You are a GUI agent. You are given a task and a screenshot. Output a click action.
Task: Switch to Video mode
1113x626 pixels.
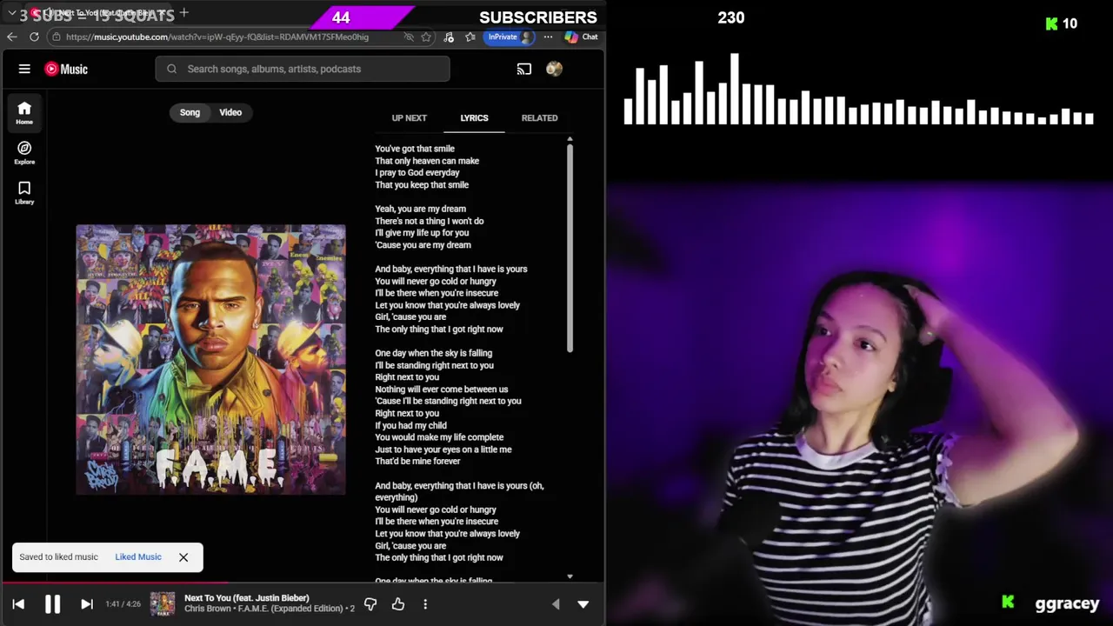230,112
